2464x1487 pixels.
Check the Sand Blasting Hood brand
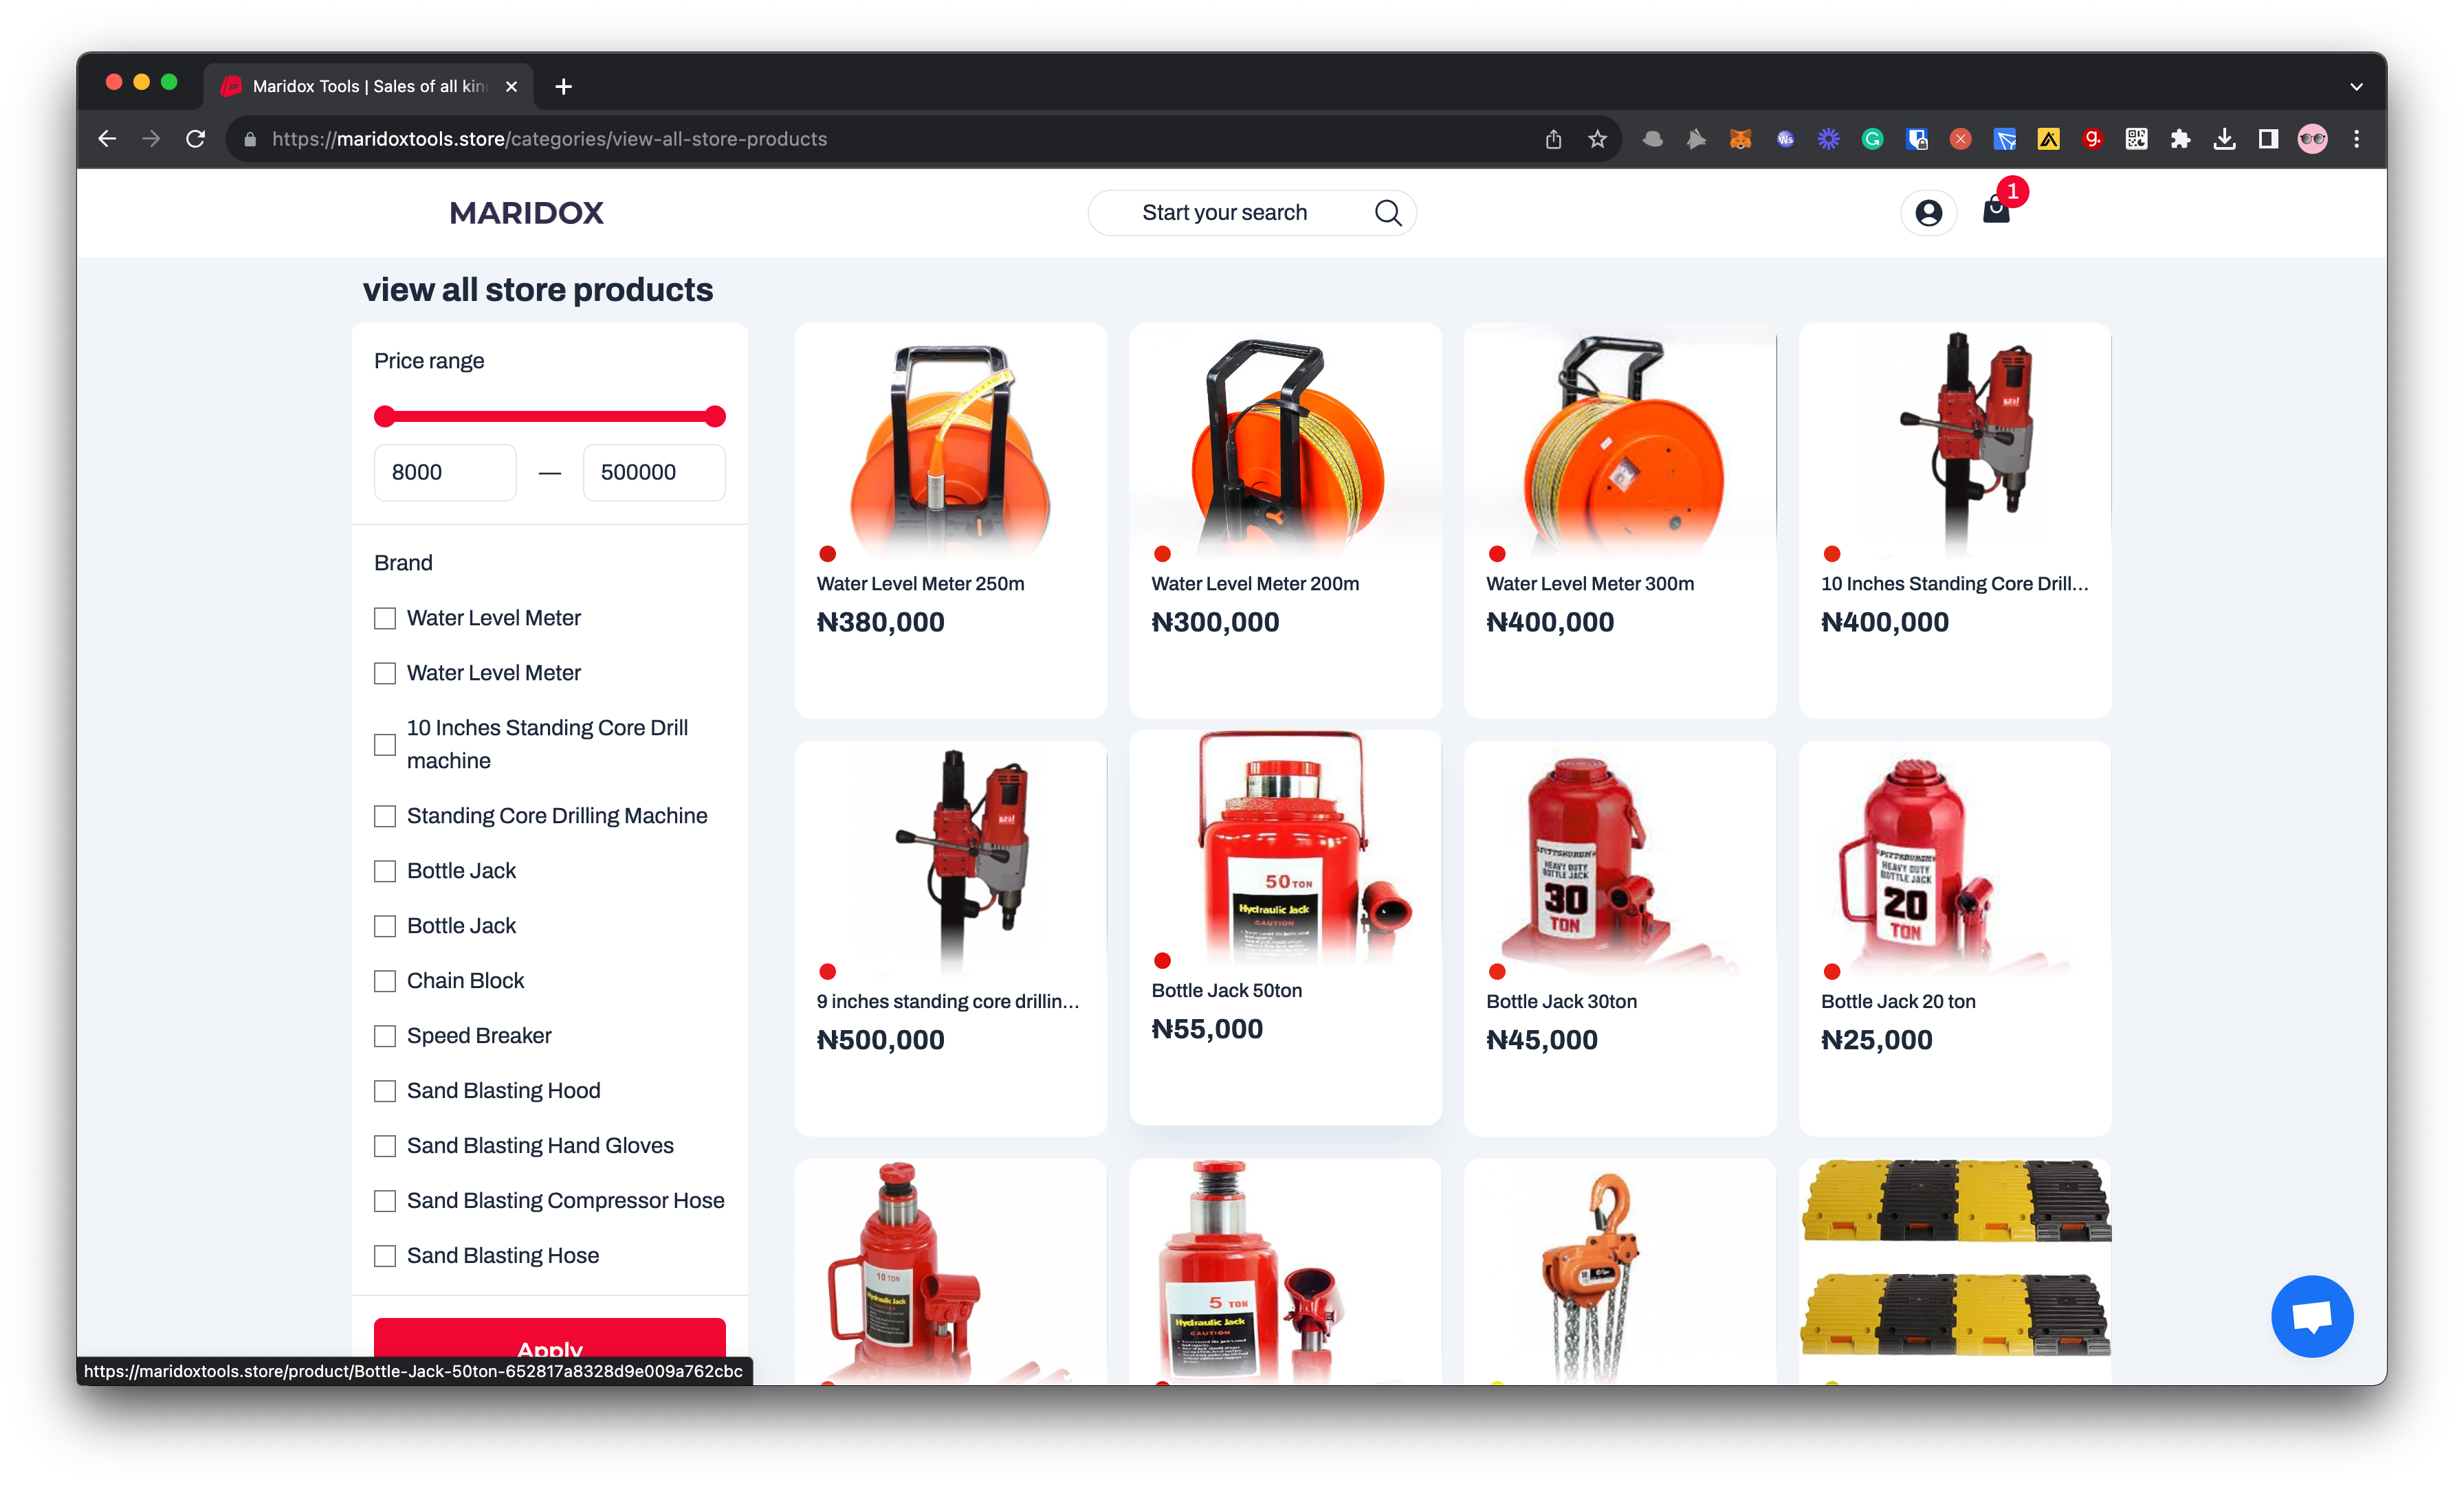point(385,1091)
